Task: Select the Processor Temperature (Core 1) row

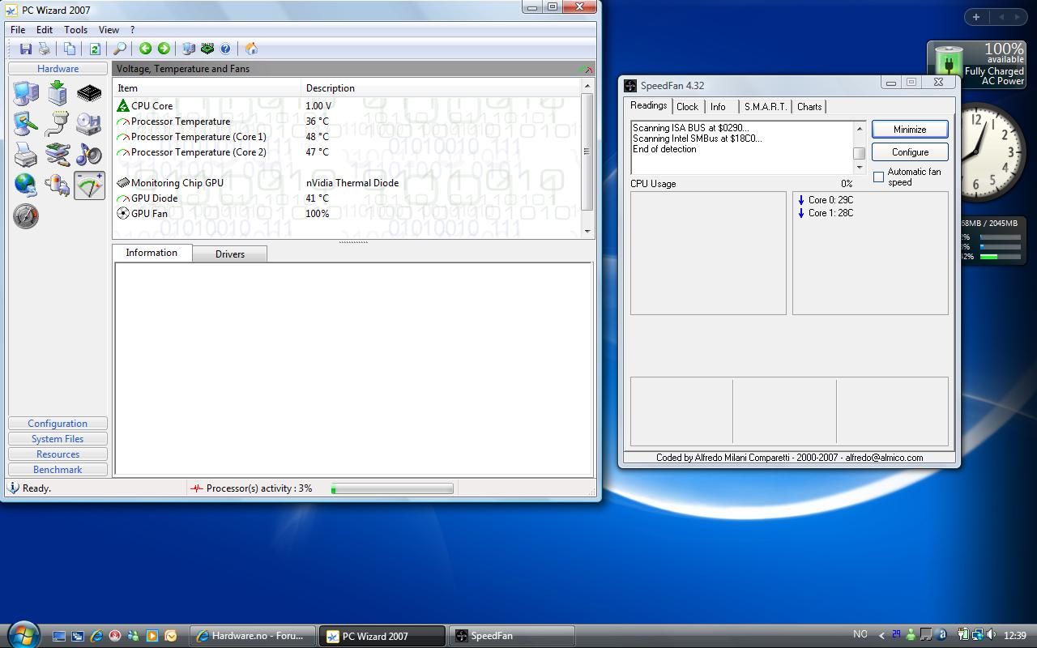Action: pyautogui.click(x=348, y=137)
